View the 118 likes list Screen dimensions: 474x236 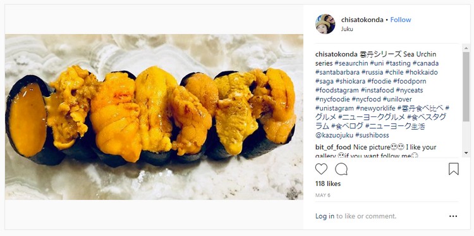click(x=327, y=183)
